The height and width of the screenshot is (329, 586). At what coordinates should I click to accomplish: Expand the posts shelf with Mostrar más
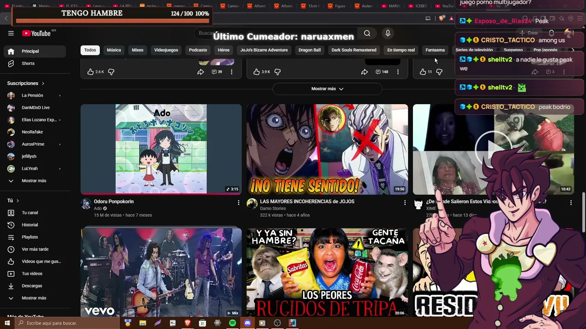tap(327, 89)
